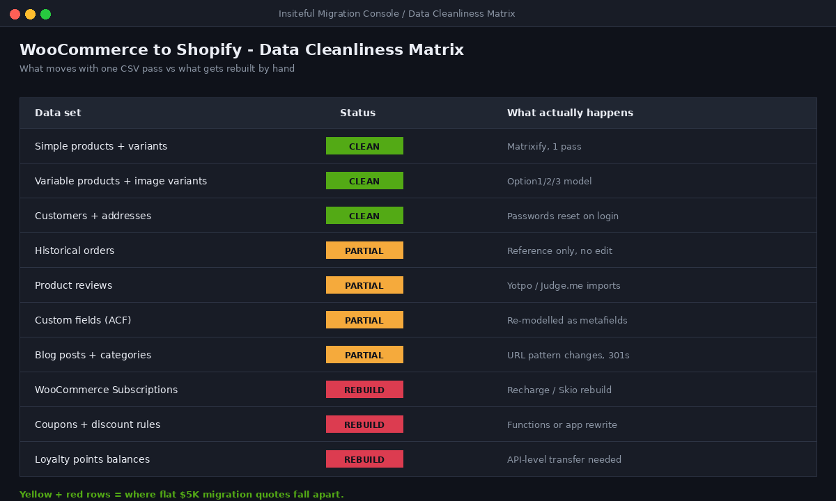This screenshot has width=836, height=501.
Task: Click the CLEAN badge for Customers + addresses
Action: pyautogui.click(x=364, y=216)
